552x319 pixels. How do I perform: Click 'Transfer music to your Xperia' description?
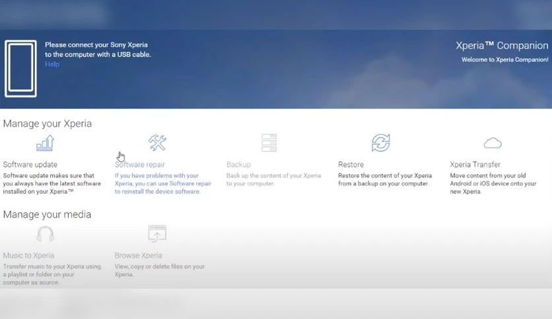click(52, 274)
